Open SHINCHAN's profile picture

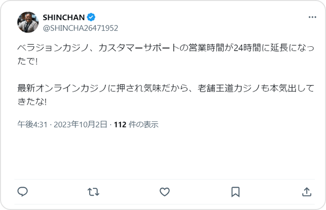point(28,22)
